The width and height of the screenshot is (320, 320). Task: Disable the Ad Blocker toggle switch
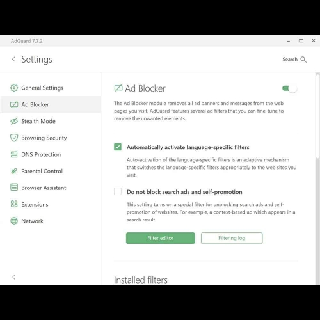[x=289, y=88]
